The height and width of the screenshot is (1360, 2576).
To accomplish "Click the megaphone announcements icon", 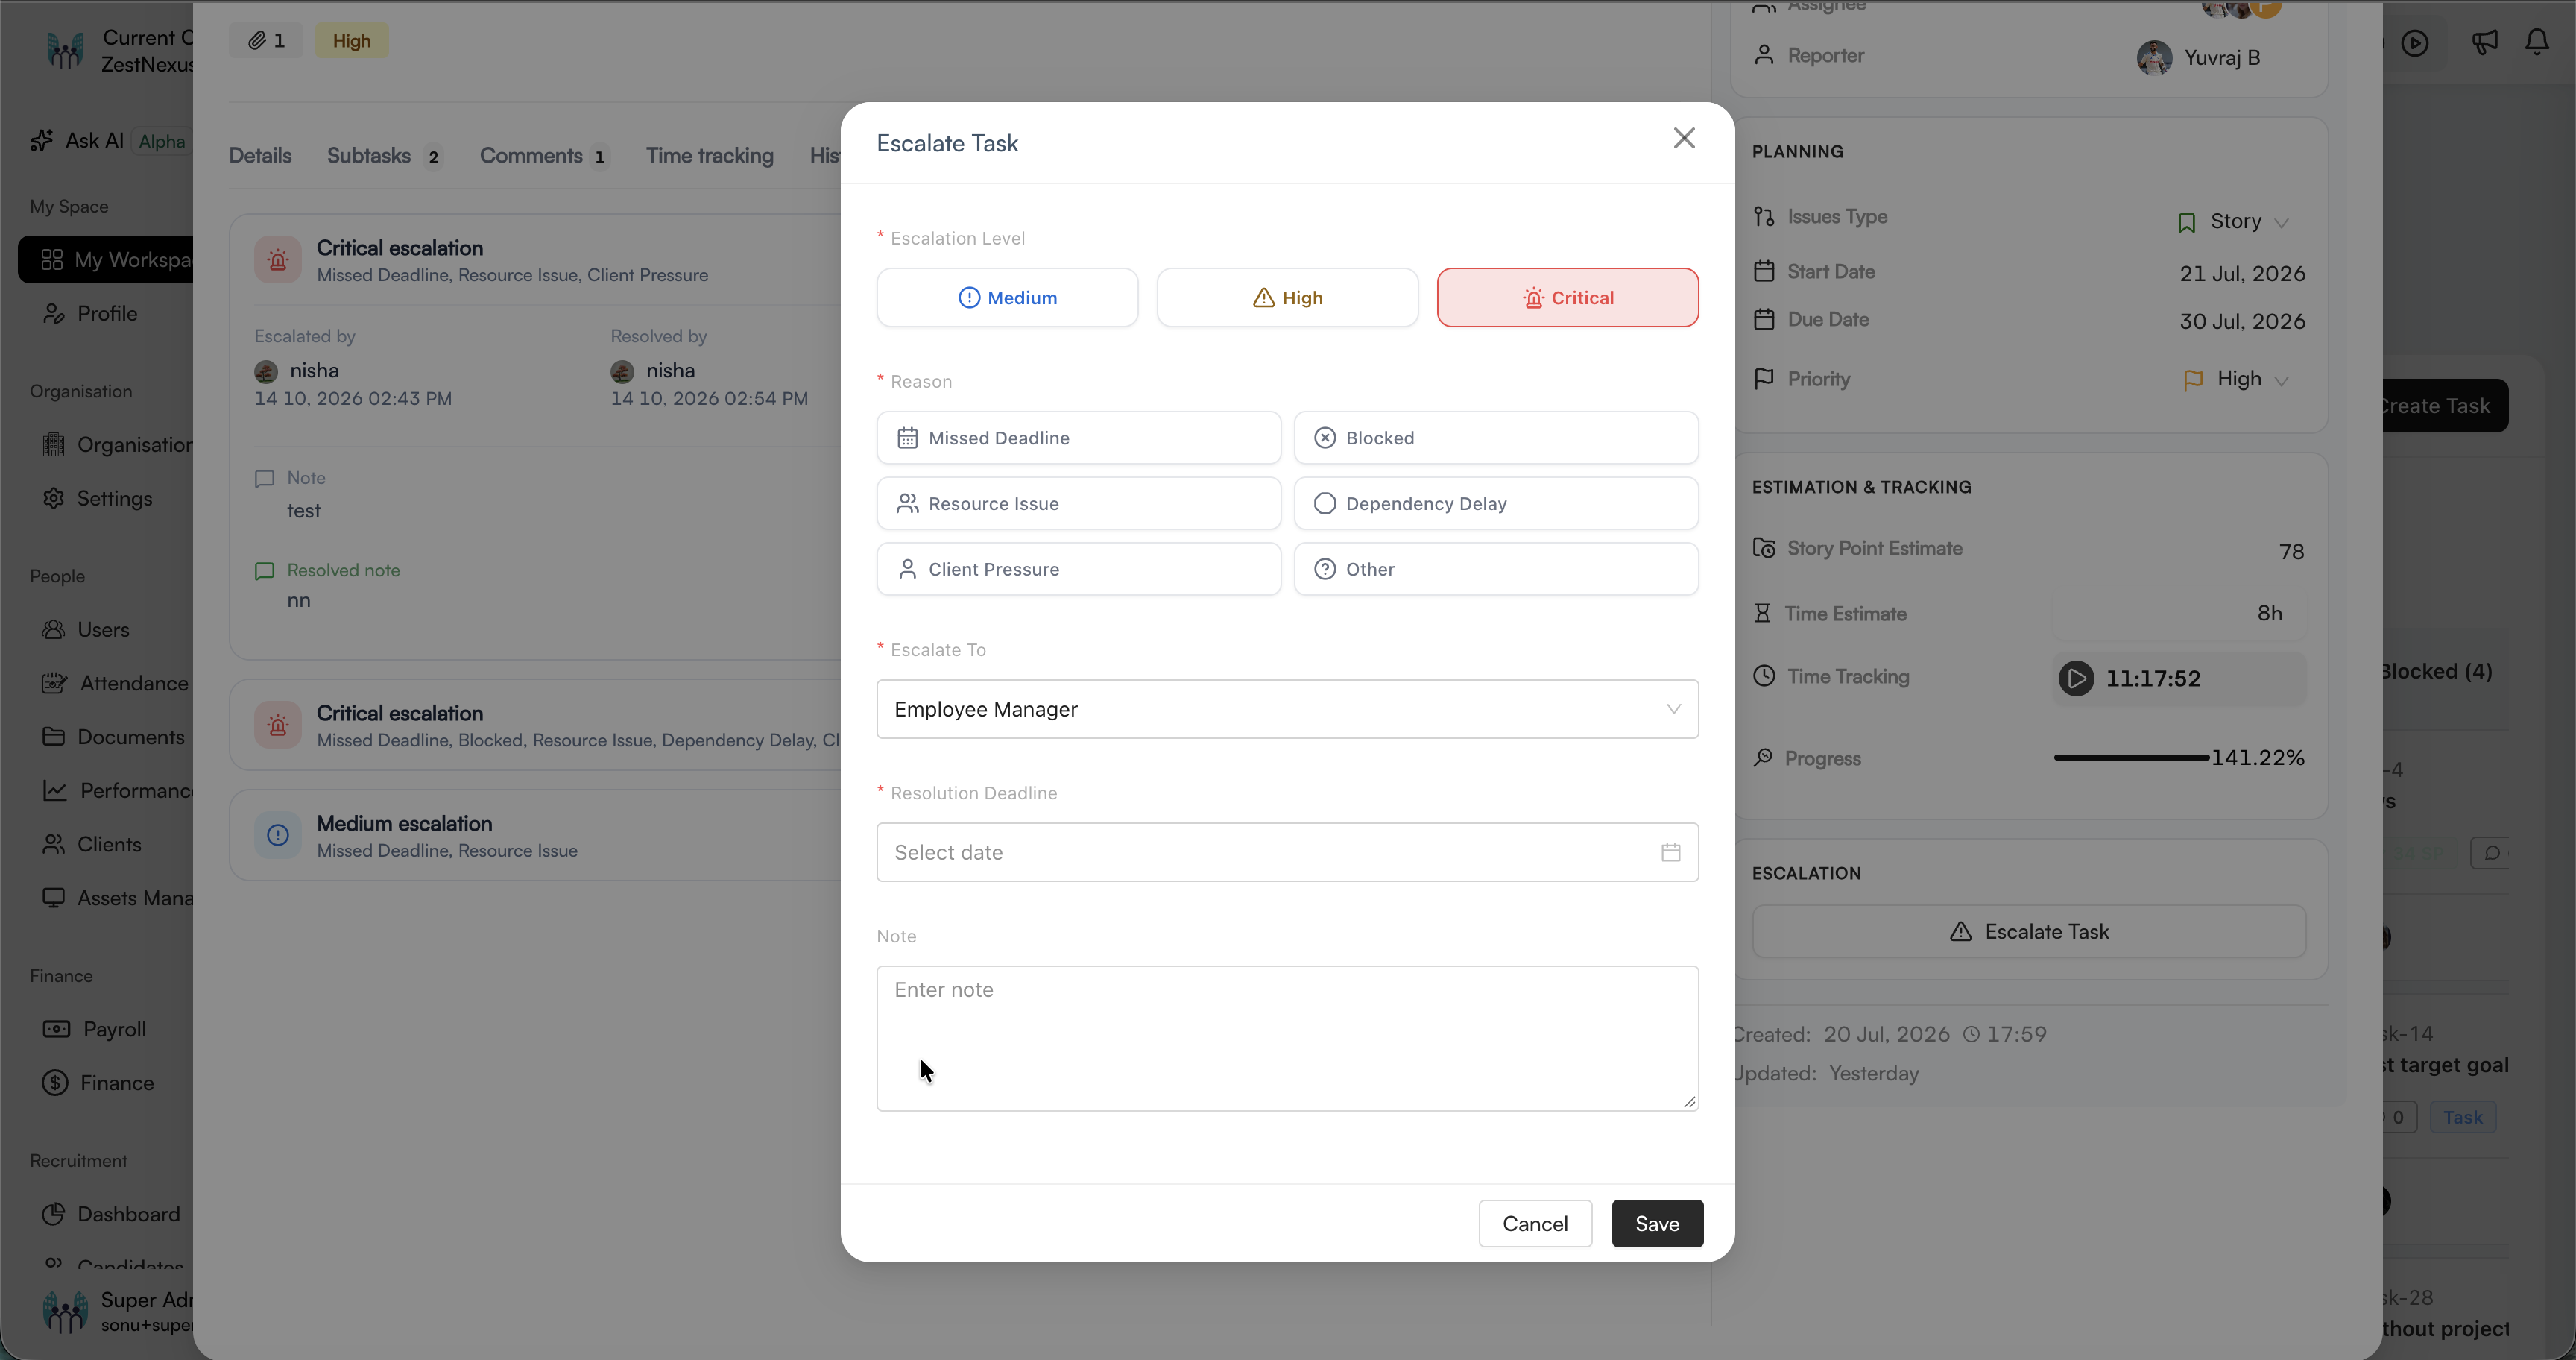I will click(x=2484, y=42).
